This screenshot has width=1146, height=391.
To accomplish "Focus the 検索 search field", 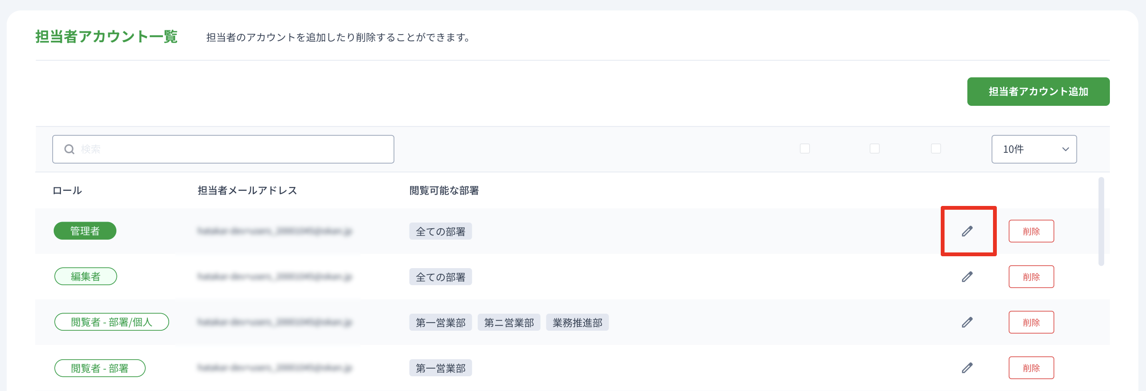I will click(x=223, y=149).
